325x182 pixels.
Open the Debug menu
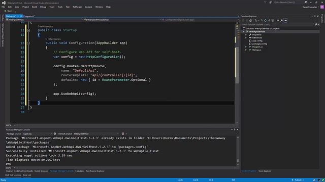click(x=43, y=7)
